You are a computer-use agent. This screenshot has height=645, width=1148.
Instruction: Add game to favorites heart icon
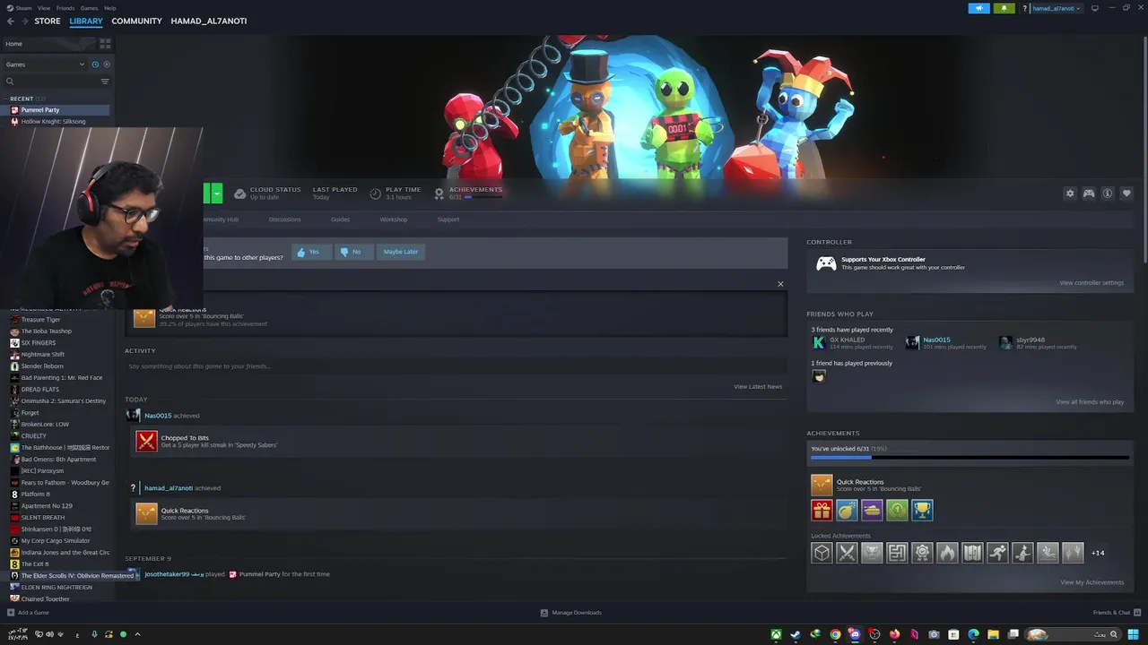point(1126,193)
